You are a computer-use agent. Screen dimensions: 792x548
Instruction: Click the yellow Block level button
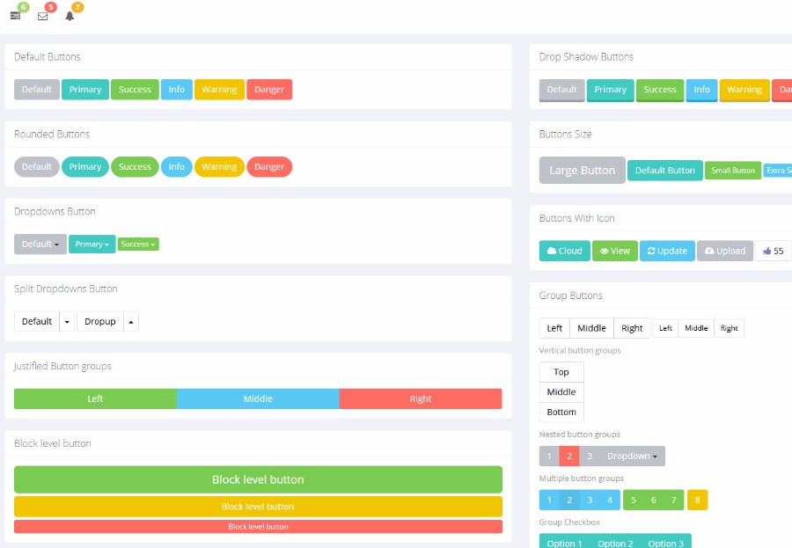coord(258,507)
